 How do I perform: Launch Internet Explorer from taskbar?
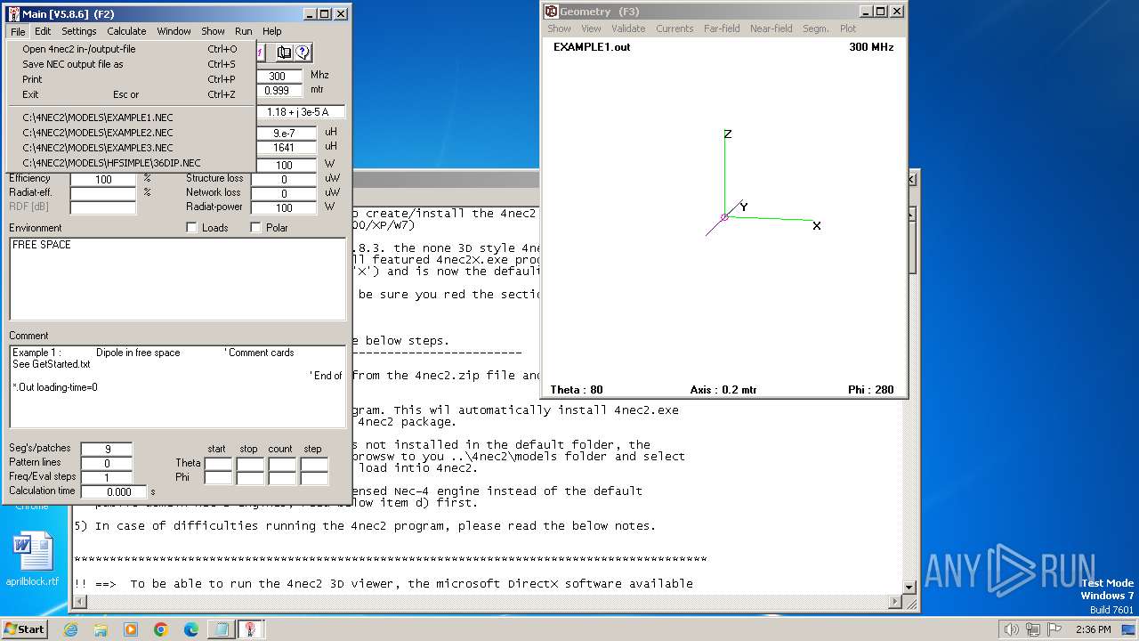(70, 629)
